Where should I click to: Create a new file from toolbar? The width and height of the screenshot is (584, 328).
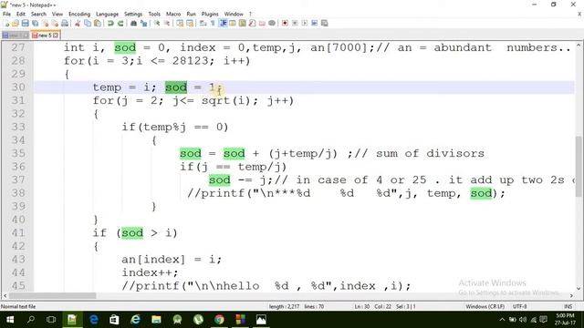(x=6, y=23)
